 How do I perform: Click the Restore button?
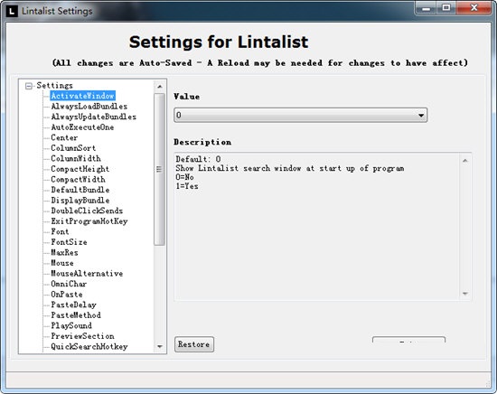[x=194, y=344]
